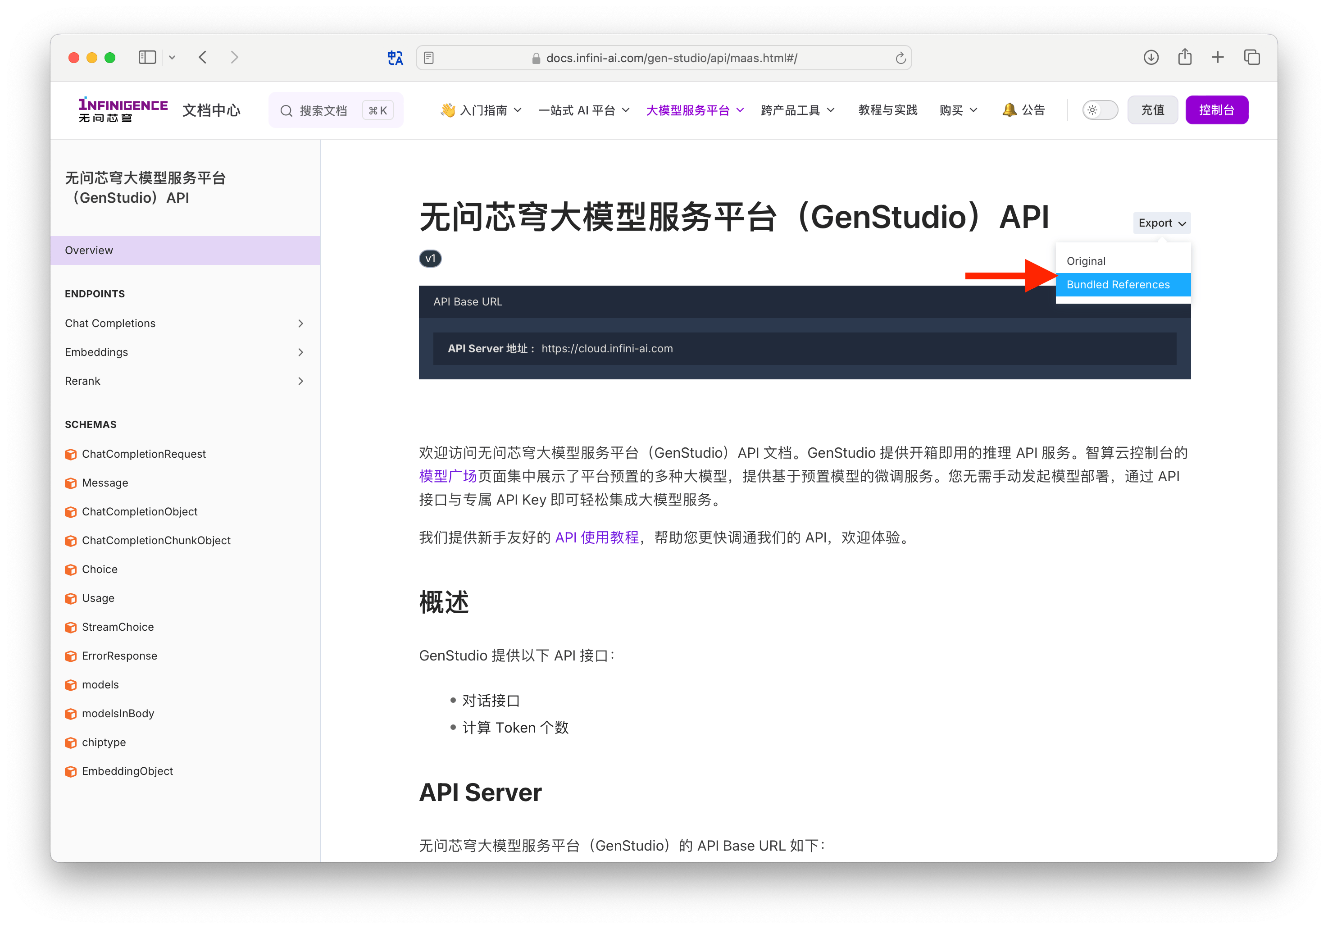Screen dimensions: 1328x929
Task: Click the Export dropdown button
Action: (1160, 222)
